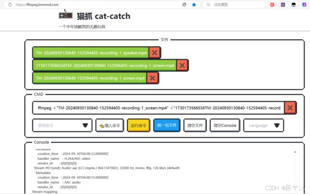This screenshot has width=310, height=194.
Task: Click the cat-catch gamepad logo icon
Action: (x=66, y=15)
